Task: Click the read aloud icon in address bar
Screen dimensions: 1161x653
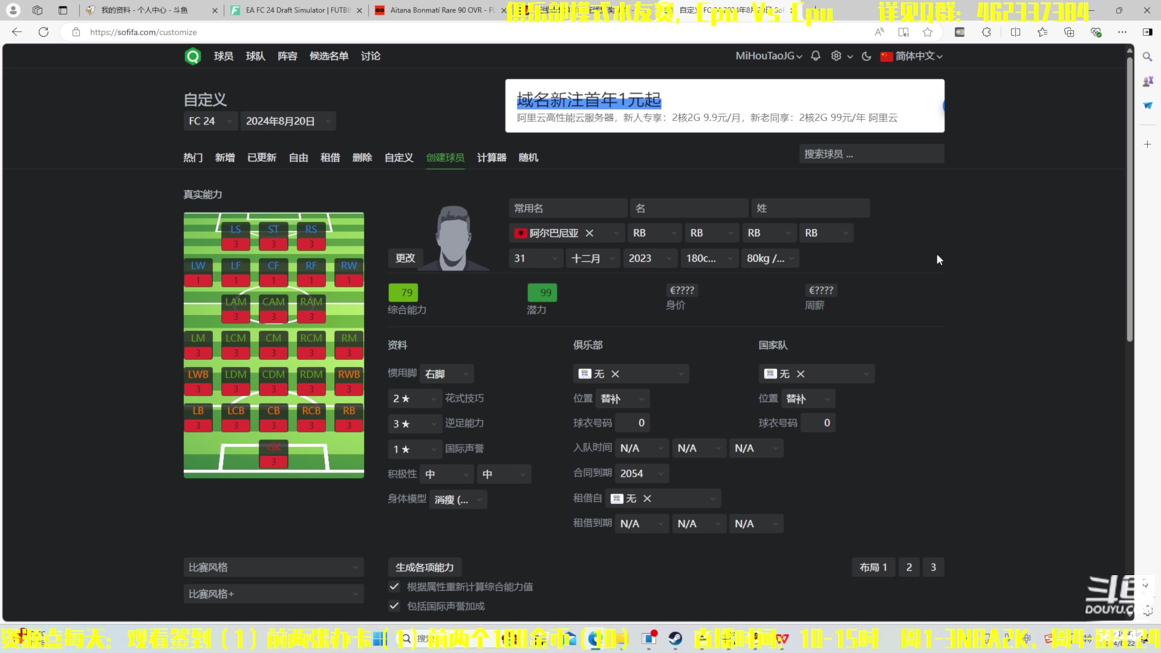Action: [879, 32]
